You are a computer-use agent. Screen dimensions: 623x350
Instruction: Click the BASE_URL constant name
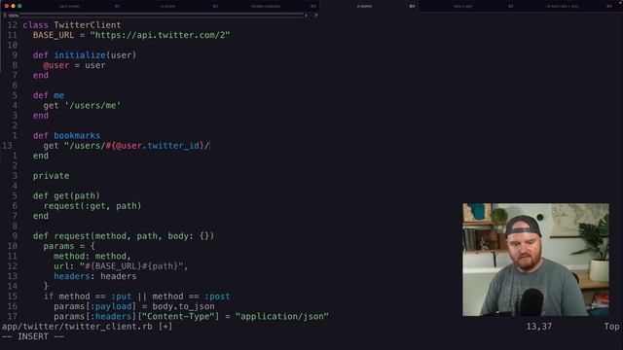(54, 35)
